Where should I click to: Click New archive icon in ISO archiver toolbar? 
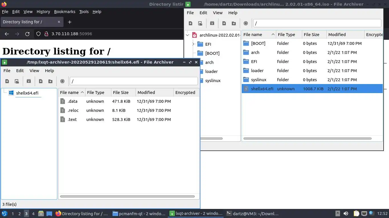tap(191, 23)
